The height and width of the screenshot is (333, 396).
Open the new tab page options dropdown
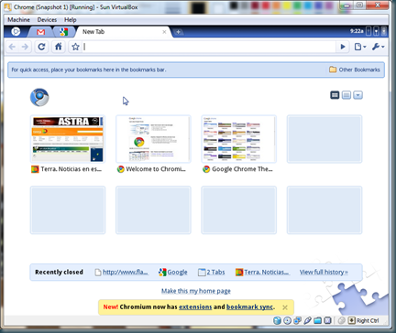(357, 95)
